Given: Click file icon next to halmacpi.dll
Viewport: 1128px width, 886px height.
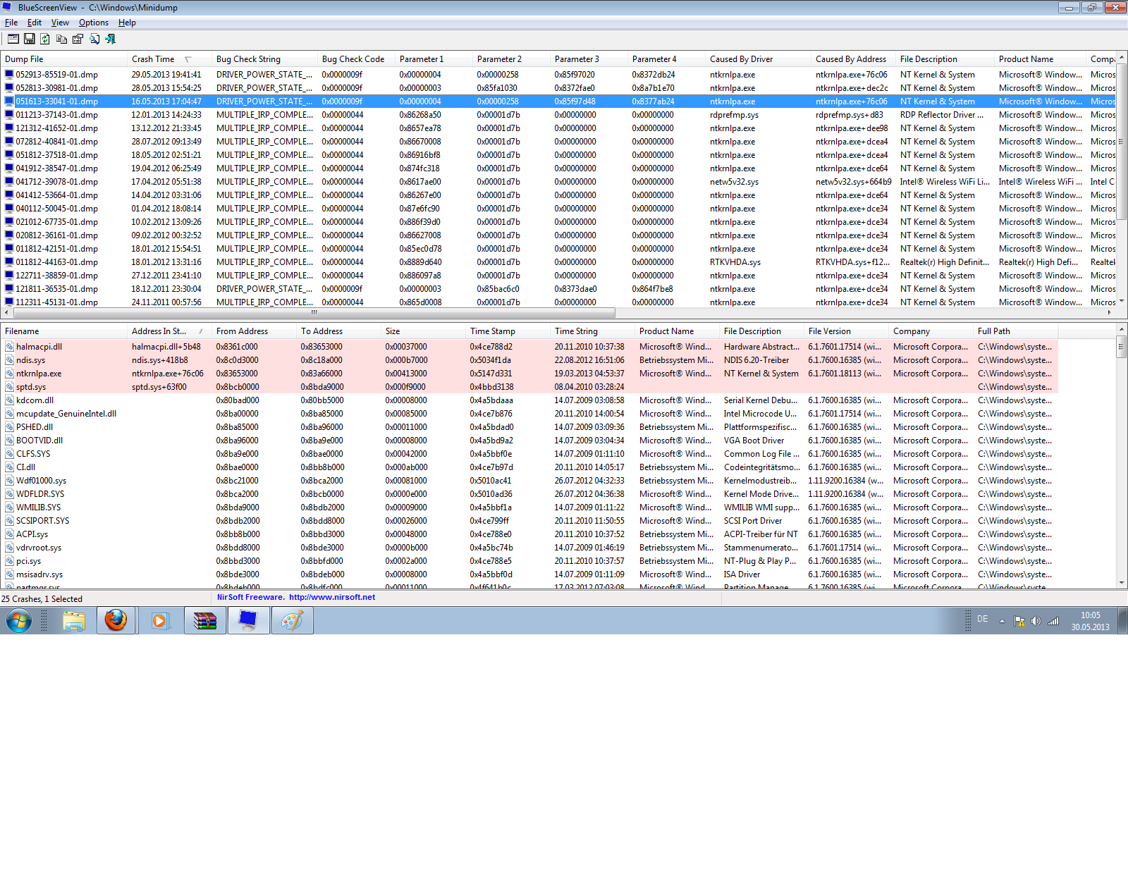Looking at the screenshot, I should [x=9, y=347].
